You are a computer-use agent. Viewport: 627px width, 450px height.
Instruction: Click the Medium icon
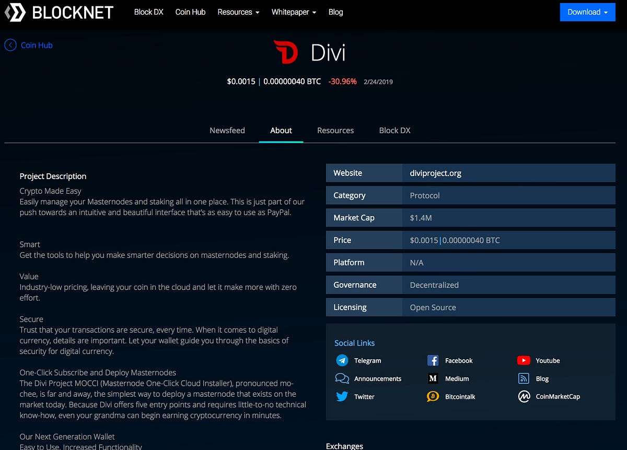pos(433,378)
